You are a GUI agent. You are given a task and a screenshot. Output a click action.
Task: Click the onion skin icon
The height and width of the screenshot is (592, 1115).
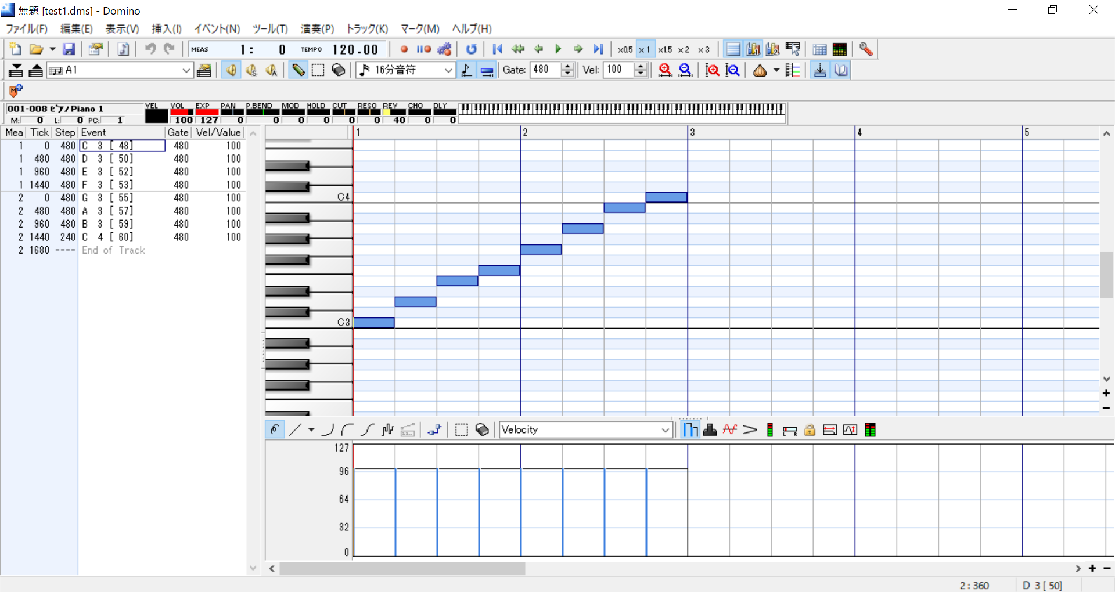click(760, 70)
